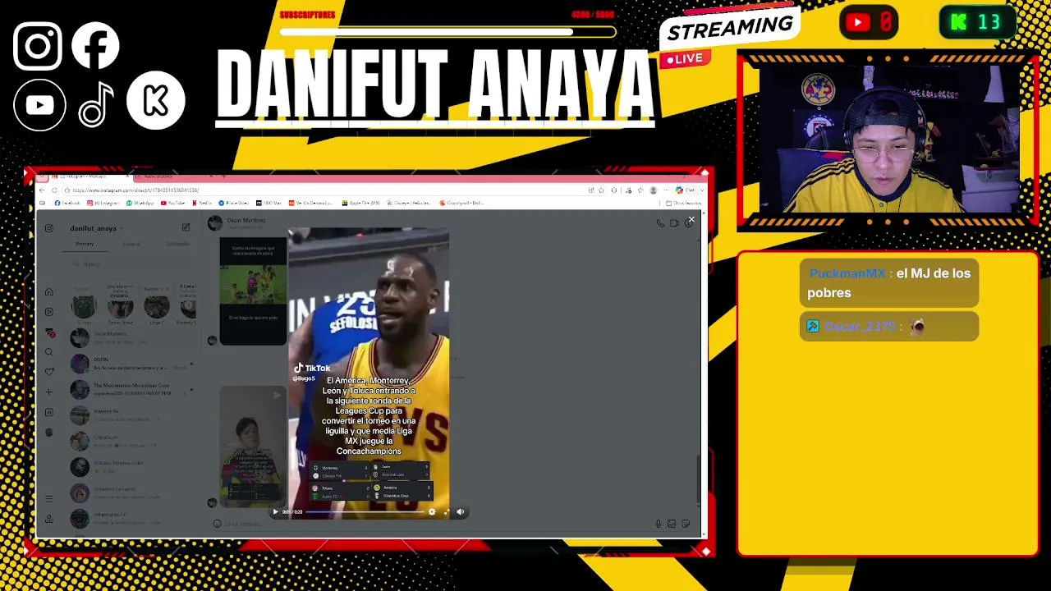
Task: Open the Prime Video bookmark
Action: (234, 203)
